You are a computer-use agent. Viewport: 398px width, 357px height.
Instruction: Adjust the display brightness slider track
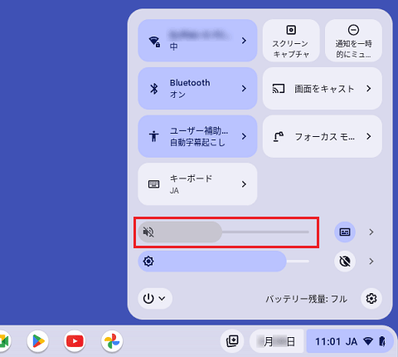point(224,262)
